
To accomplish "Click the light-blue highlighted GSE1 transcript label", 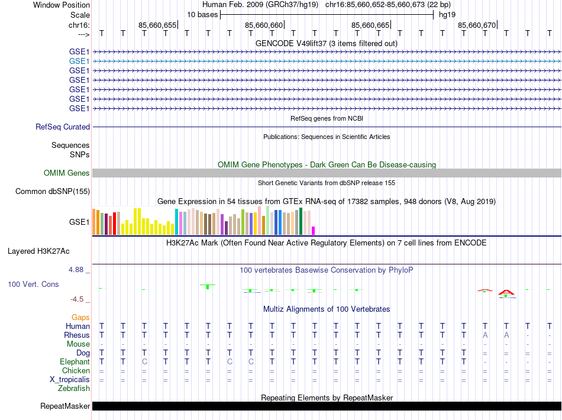I will click(79, 61).
